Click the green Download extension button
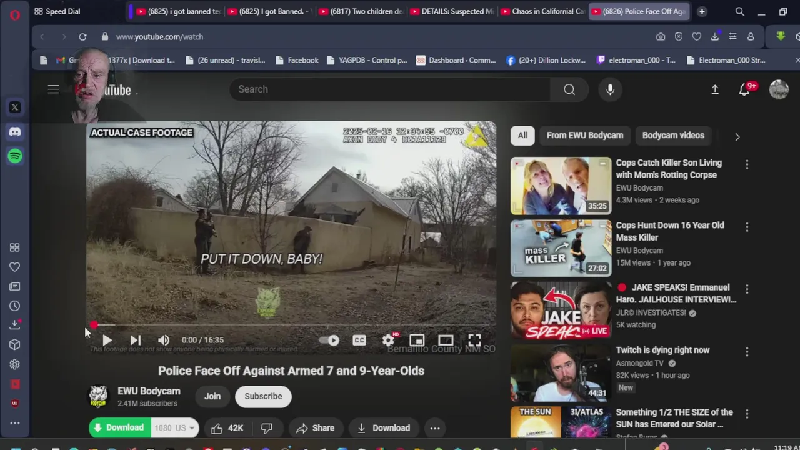 [x=119, y=428]
